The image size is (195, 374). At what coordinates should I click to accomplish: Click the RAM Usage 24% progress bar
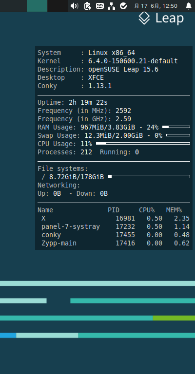point(176,127)
